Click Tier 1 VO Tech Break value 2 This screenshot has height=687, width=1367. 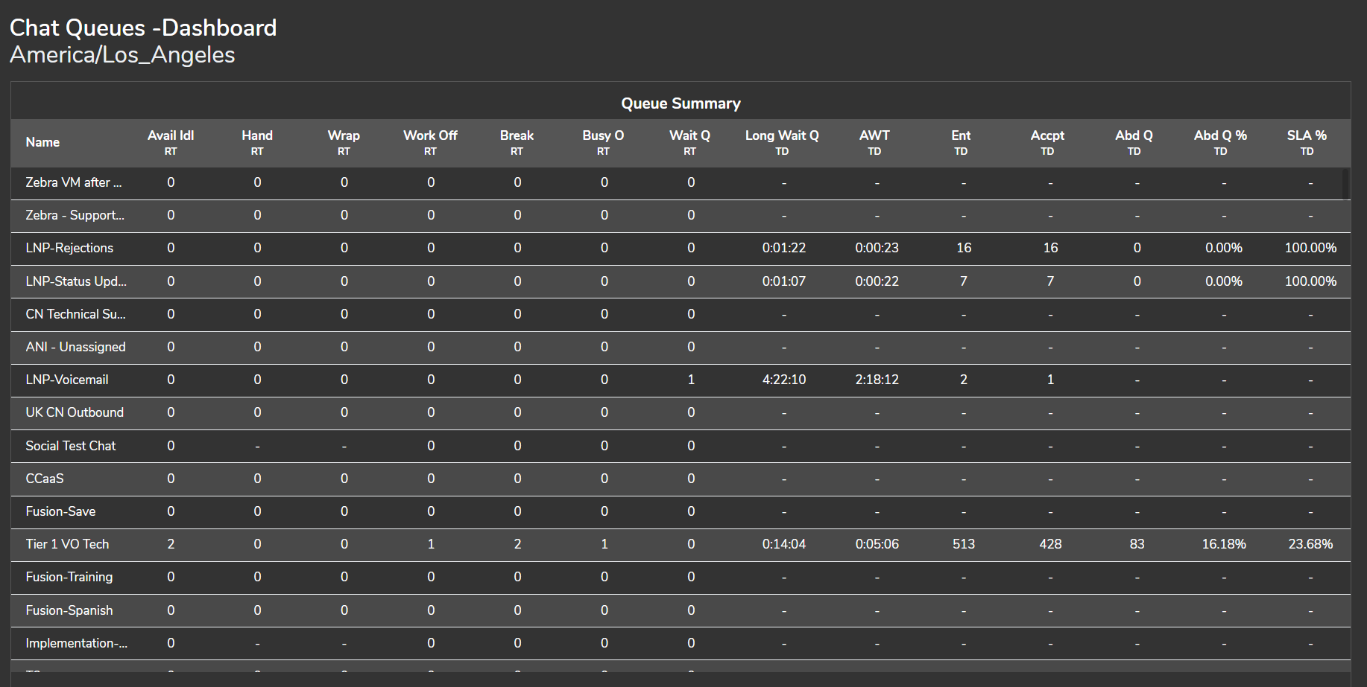517,544
